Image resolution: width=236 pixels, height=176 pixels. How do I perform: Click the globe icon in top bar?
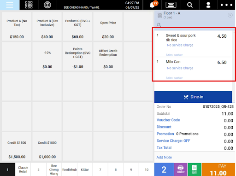pos(47,5)
